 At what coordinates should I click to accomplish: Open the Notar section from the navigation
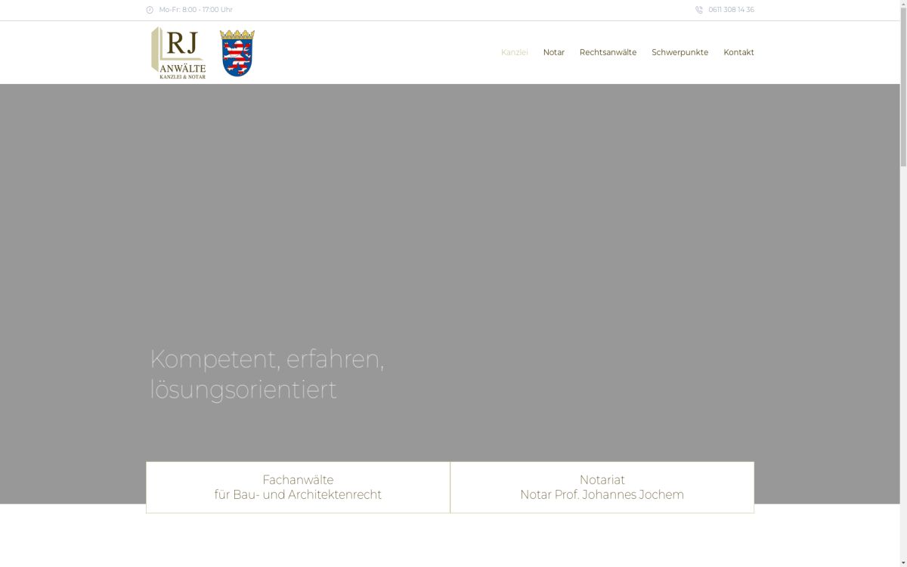pyautogui.click(x=553, y=52)
